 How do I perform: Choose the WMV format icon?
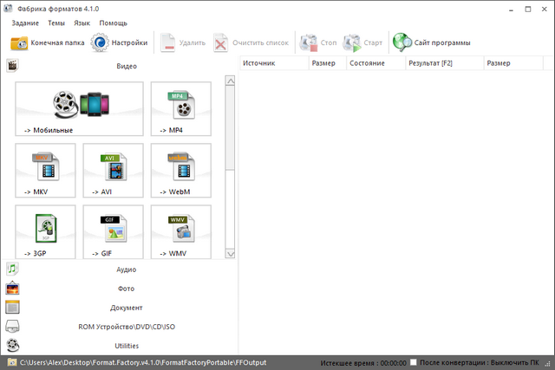pyautogui.click(x=182, y=231)
